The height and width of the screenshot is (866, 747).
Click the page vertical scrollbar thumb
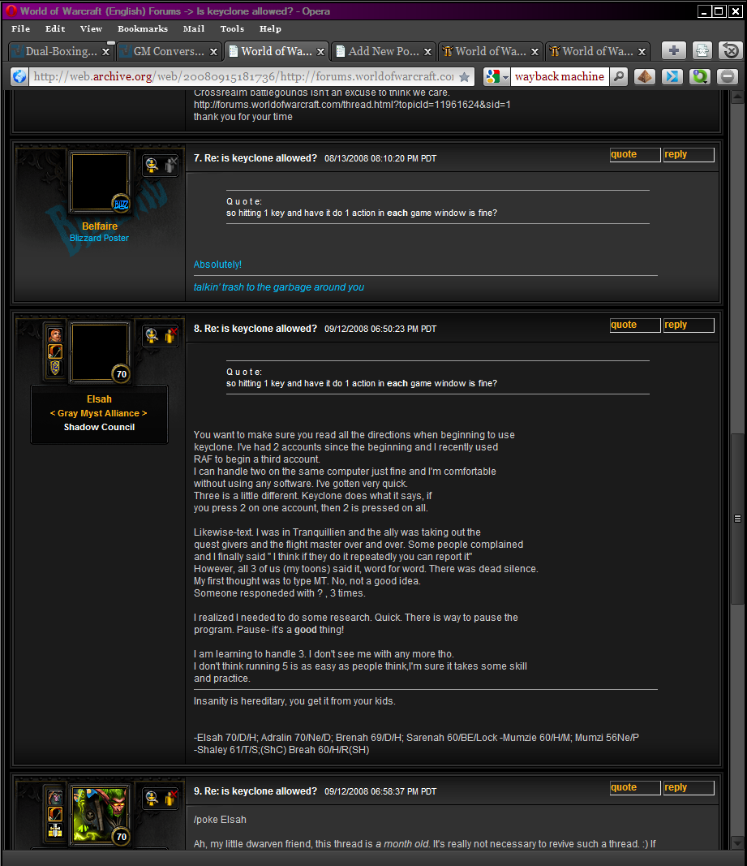point(737,519)
